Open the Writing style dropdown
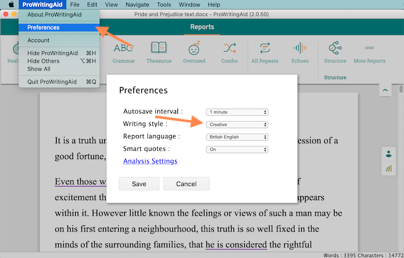404x258 pixels. pyautogui.click(x=237, y=124)
